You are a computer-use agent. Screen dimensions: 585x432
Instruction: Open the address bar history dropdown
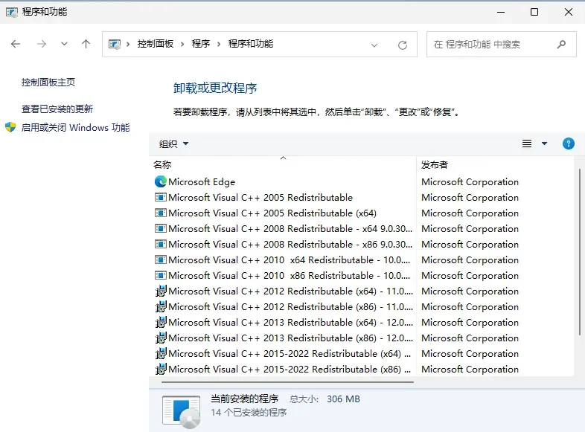coord(374,45)
